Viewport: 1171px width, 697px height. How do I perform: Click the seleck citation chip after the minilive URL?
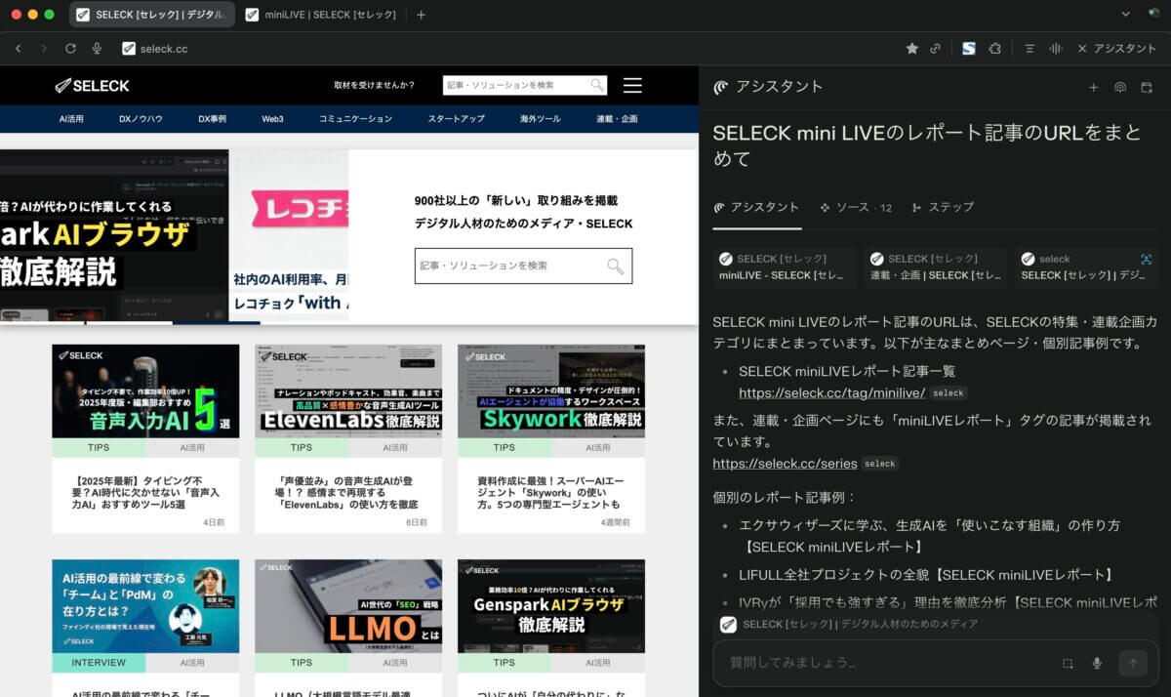coord(949,393)
